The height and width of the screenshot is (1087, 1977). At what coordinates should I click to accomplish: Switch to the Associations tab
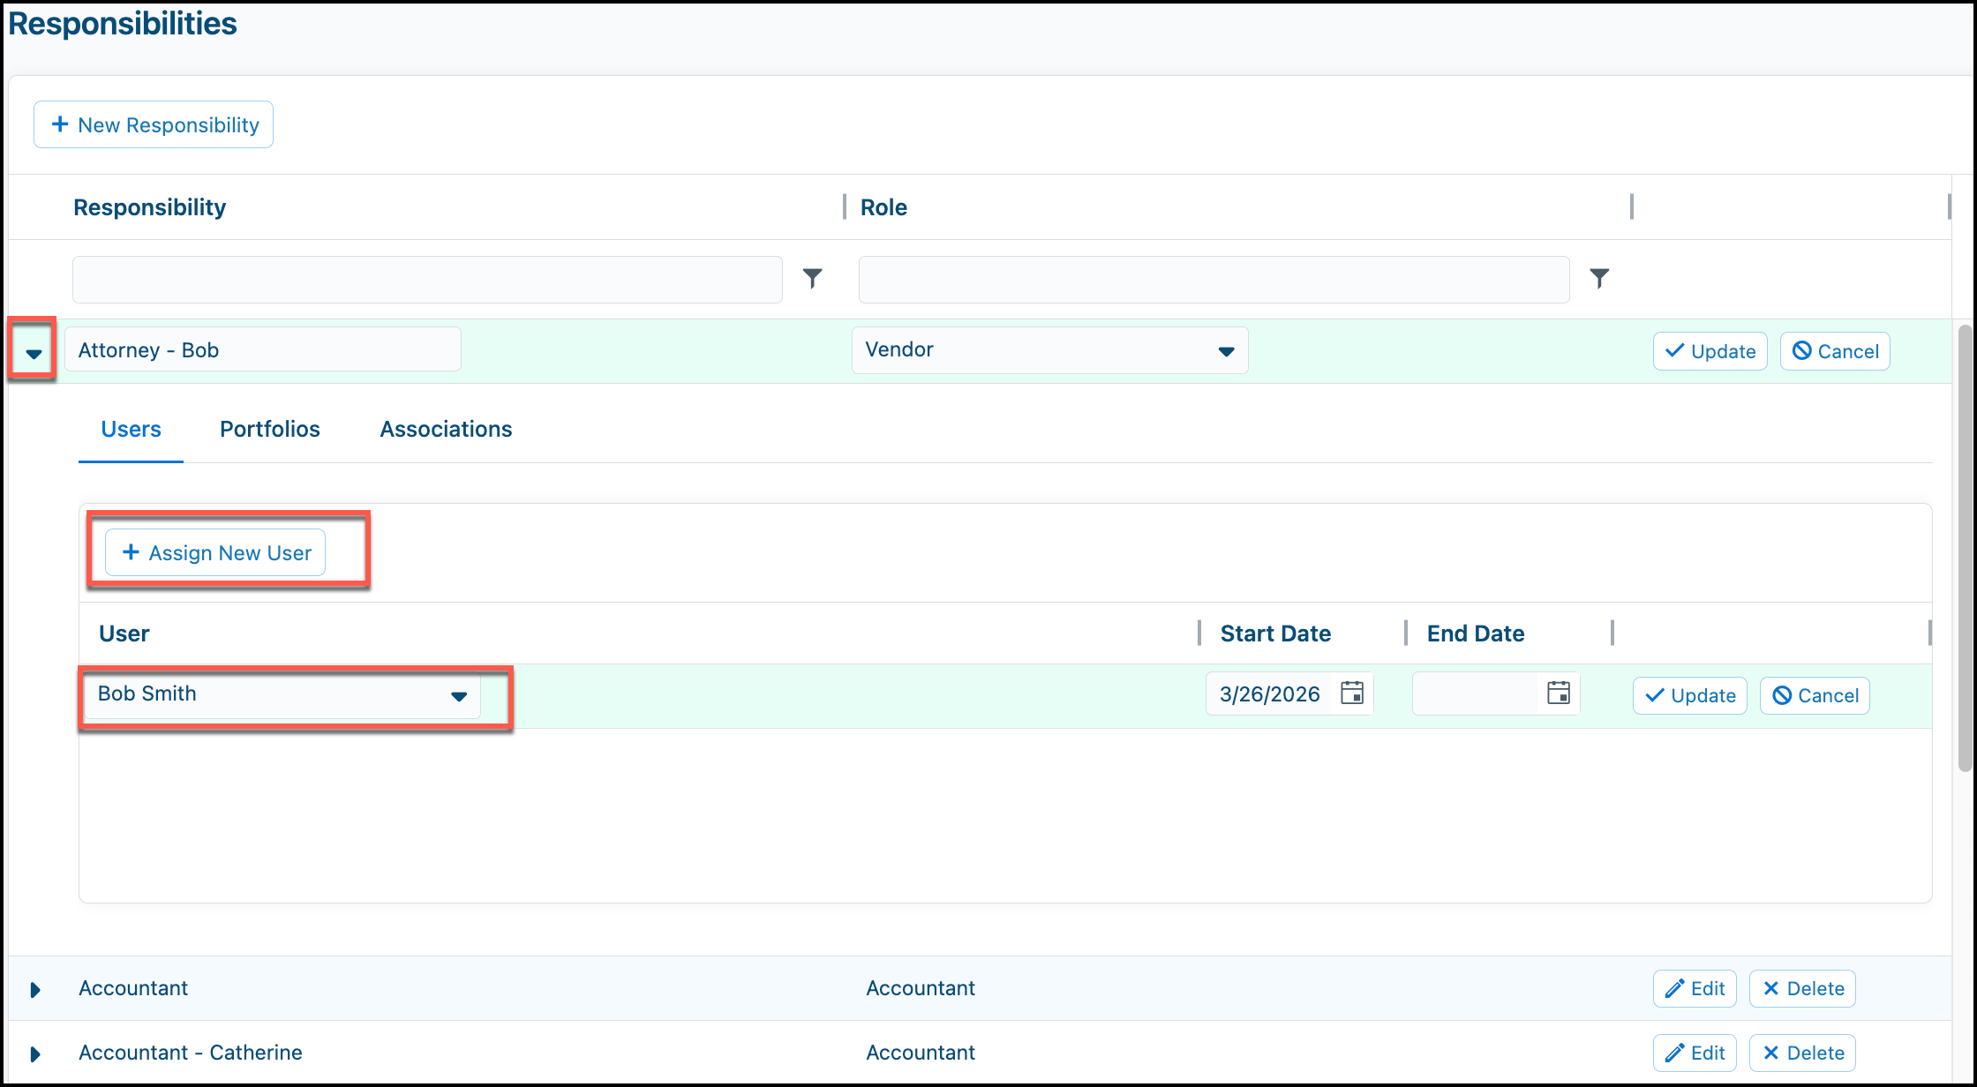[x=446, y=430]
